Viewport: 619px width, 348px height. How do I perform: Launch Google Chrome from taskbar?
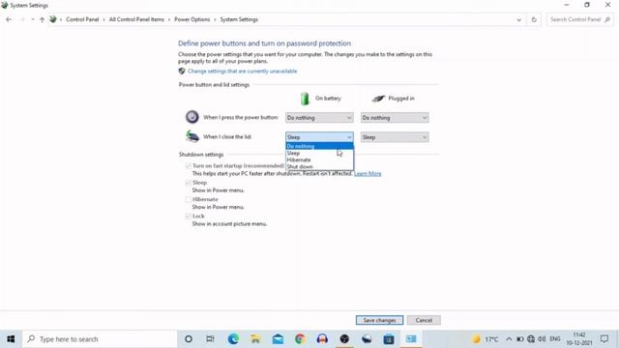click(300, 339)
